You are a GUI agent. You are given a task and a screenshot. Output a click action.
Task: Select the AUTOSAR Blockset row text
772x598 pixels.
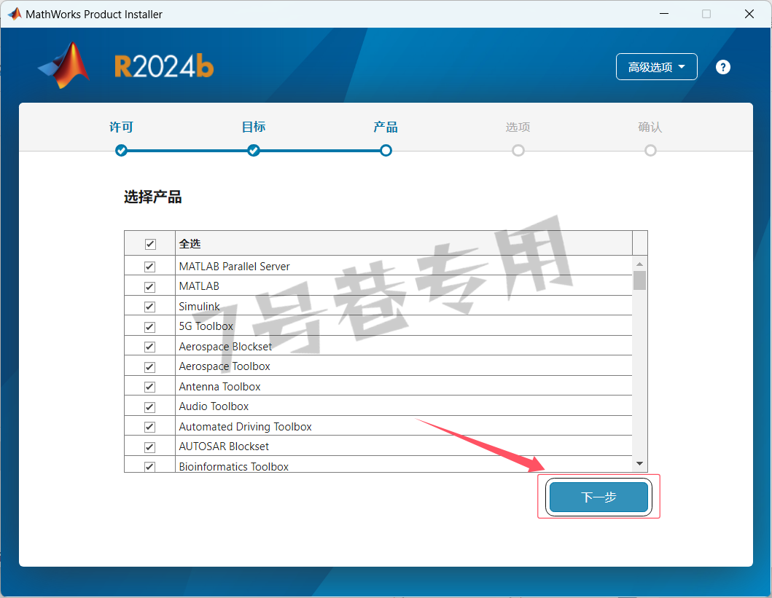pyautogui.click(x=224, y=446)
